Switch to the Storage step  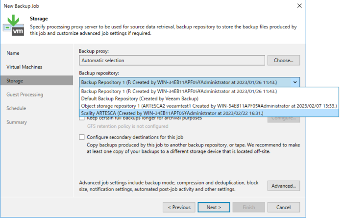[x=15, y=80]
